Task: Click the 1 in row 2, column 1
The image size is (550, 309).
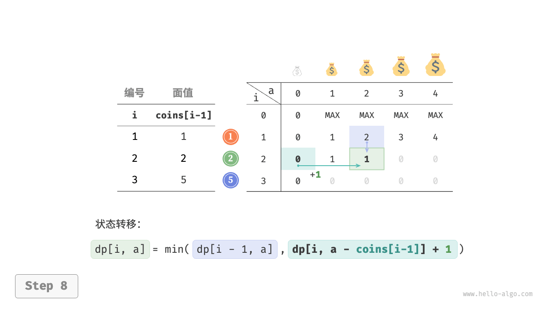Action: (332, 159)
